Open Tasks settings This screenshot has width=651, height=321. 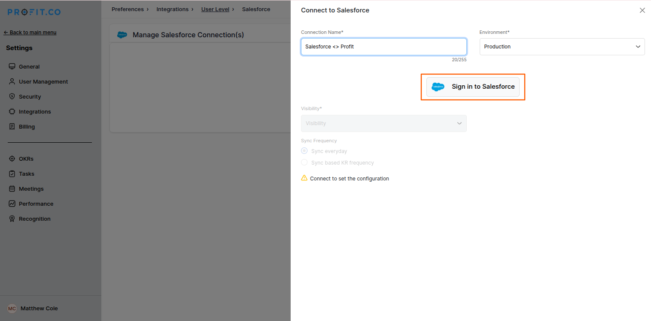click(x=27, y=174)
